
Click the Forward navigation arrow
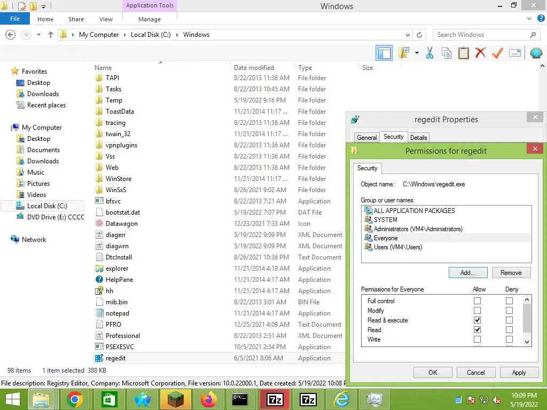click(x=26, y=35)
